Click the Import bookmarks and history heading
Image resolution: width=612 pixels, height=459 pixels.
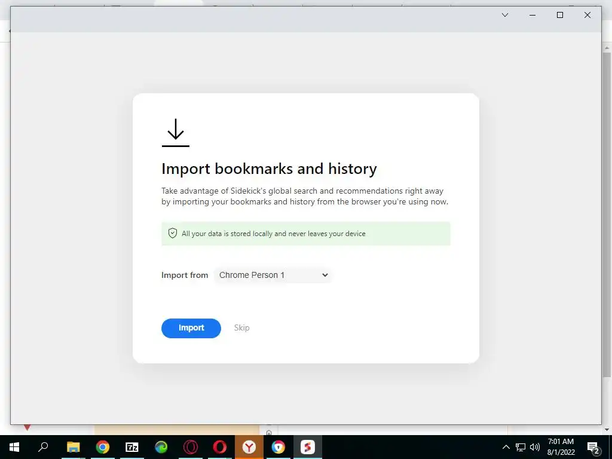pos(269,169)
